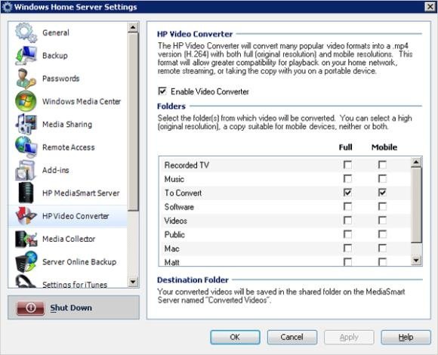Viewport: 438px width, 355px height.
Task: Click the Shut Down button
Action: click(73, 307)
